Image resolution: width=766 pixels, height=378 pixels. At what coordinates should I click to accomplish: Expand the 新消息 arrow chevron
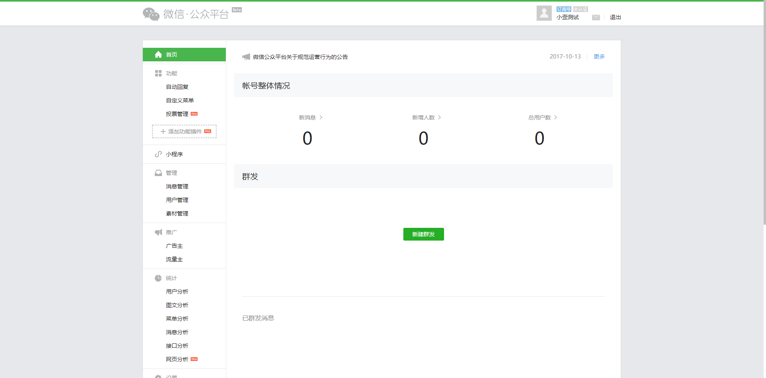(x=321, y=118)
